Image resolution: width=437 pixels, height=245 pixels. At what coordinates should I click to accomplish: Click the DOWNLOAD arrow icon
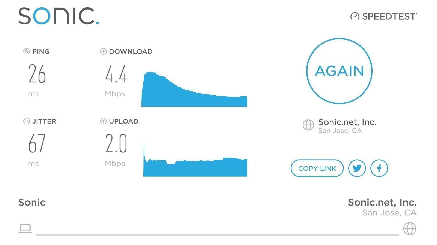tap(103, 51)
